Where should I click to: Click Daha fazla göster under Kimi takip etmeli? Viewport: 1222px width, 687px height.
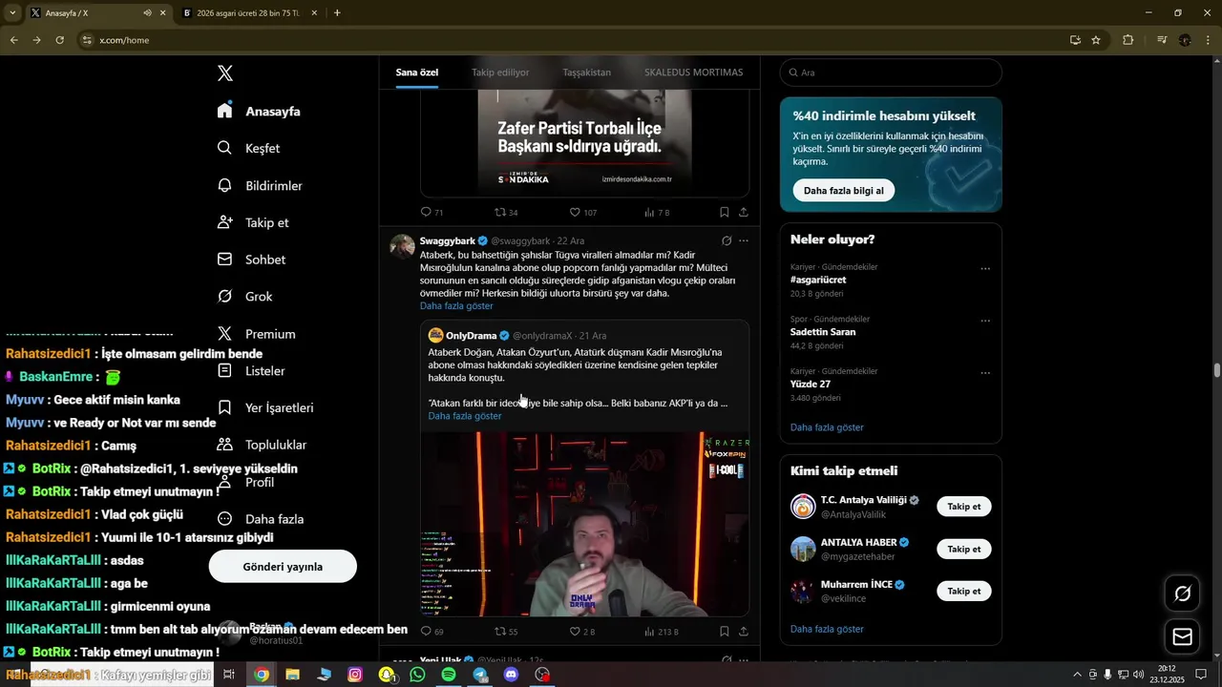[827, 629]
